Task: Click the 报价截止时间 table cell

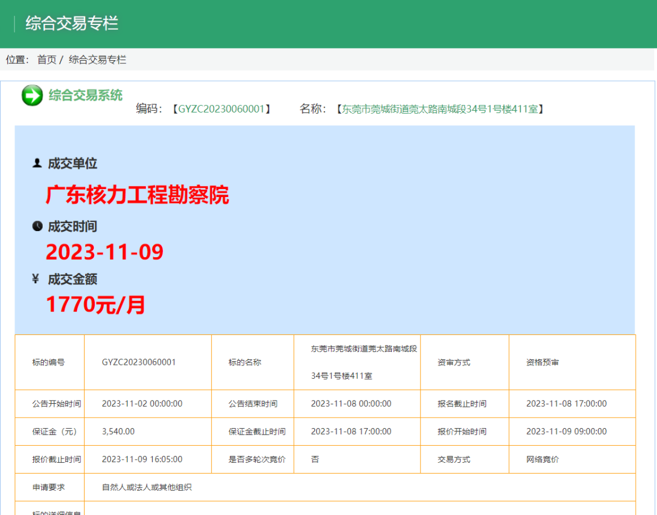Action: click(49, 459)
